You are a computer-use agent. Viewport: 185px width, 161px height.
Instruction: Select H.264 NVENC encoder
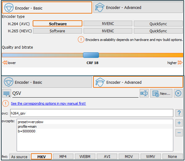(108, 24)
